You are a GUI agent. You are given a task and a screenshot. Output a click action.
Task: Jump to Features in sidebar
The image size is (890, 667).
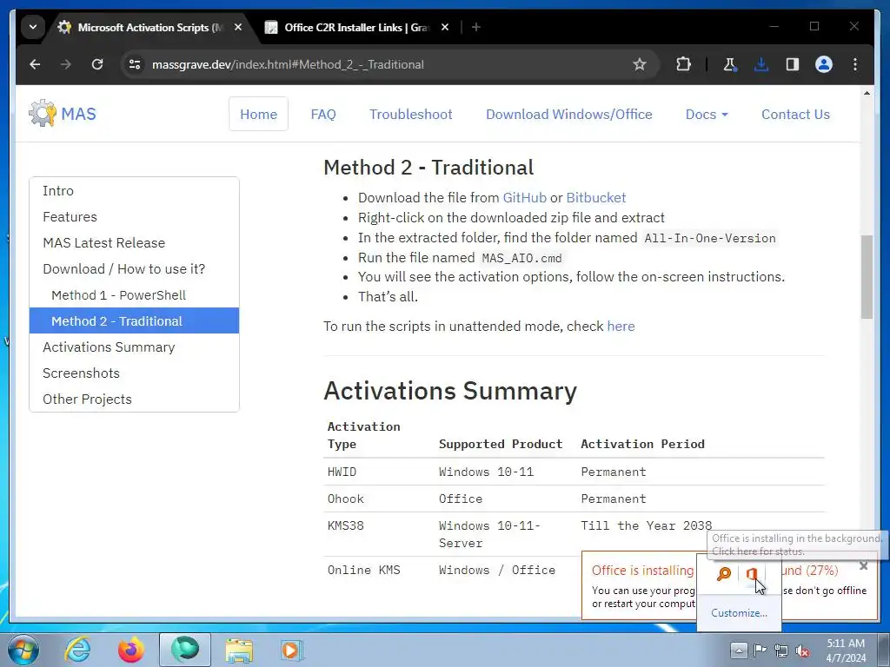(x=134, y=216)
